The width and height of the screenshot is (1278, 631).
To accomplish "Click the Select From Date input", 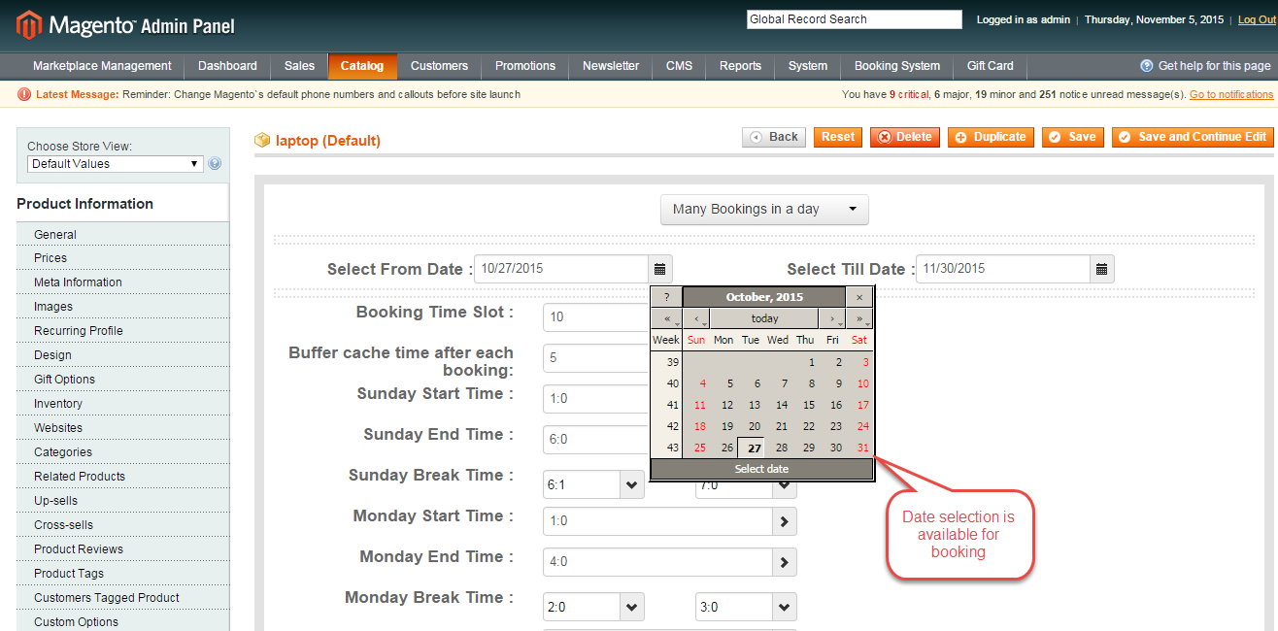I will click(x=561, y=269).
